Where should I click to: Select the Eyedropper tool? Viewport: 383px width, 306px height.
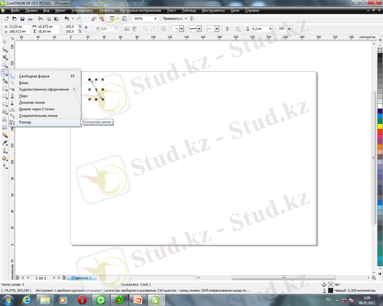tap(5, 143)
